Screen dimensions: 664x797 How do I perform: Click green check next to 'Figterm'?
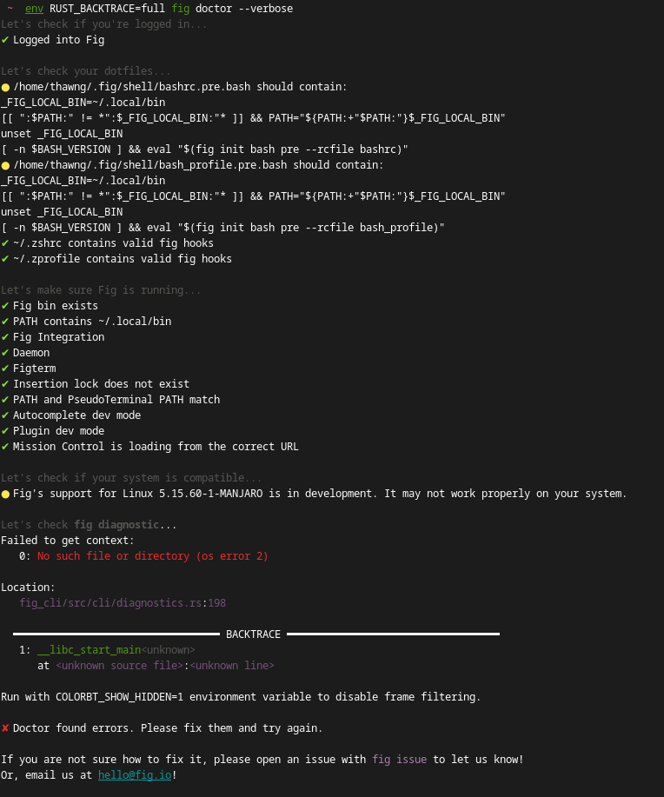[5, 368]
